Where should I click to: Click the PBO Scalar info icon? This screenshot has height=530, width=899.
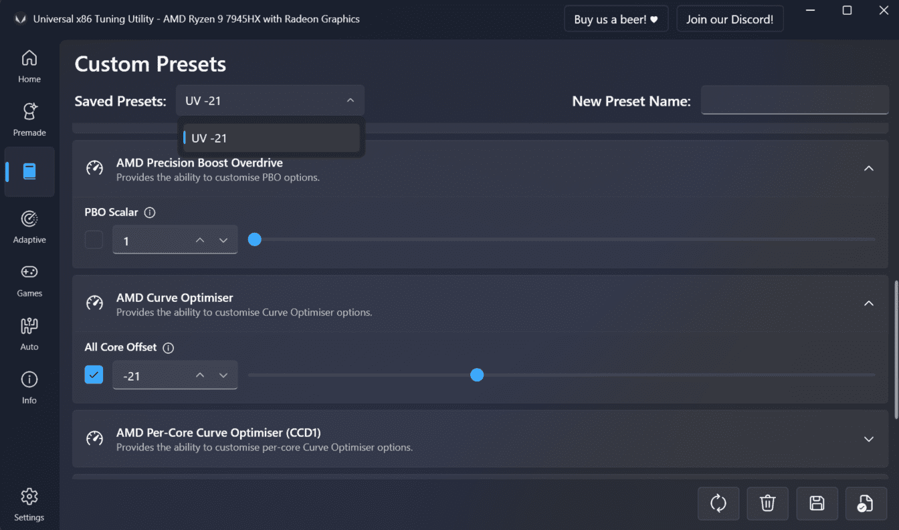150,213
